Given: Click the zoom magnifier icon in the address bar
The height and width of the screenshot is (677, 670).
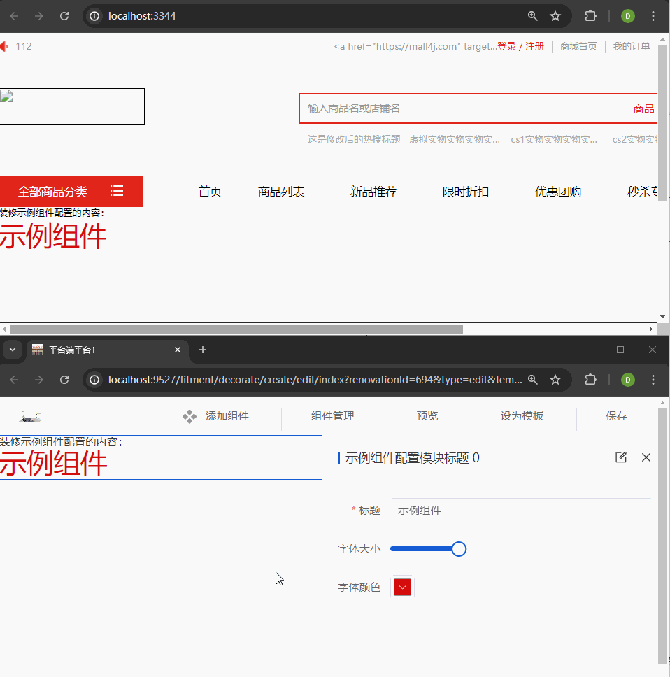Looking at the screenshot, I should point(533,15).
